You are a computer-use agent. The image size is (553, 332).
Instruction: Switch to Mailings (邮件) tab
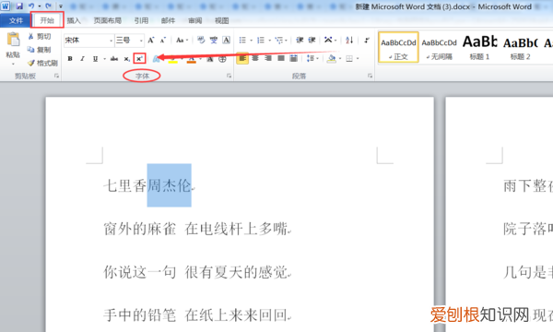168,21
